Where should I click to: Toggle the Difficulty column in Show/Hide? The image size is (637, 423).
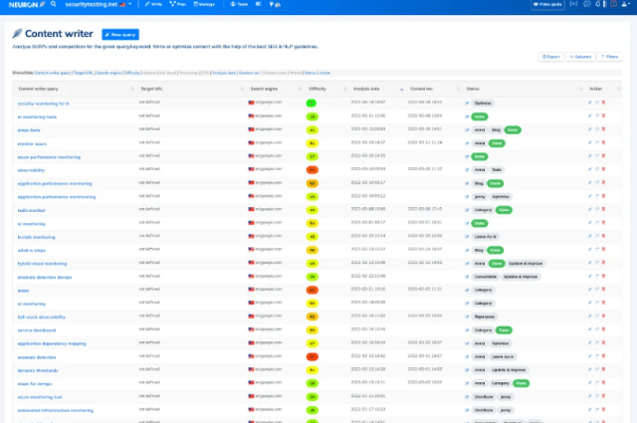[133, 74]
